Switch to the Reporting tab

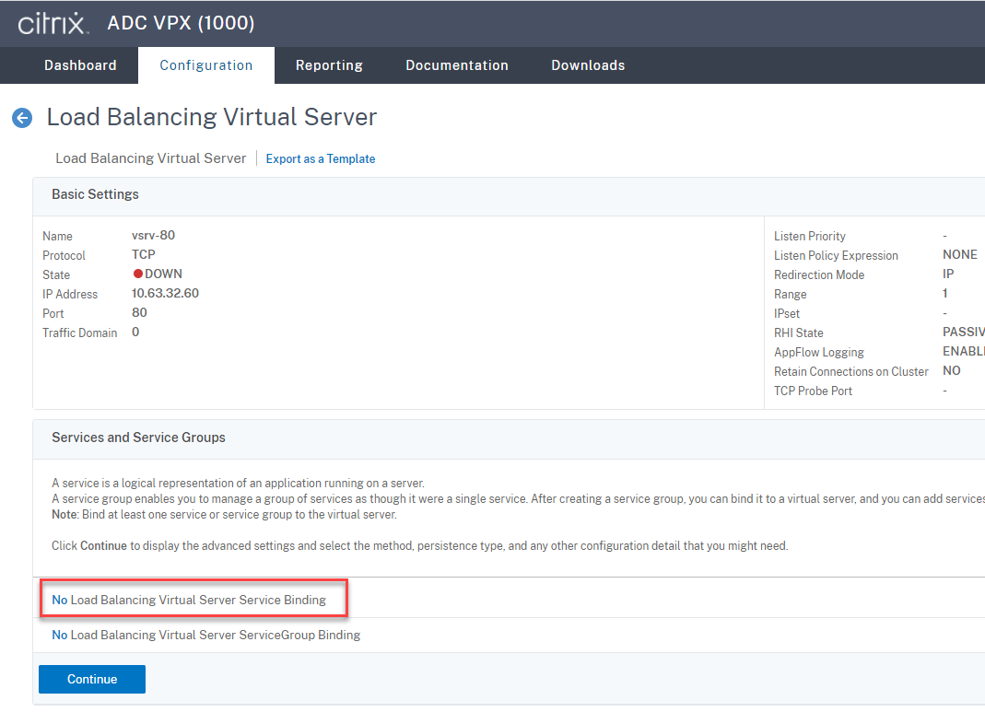[329, 64]
